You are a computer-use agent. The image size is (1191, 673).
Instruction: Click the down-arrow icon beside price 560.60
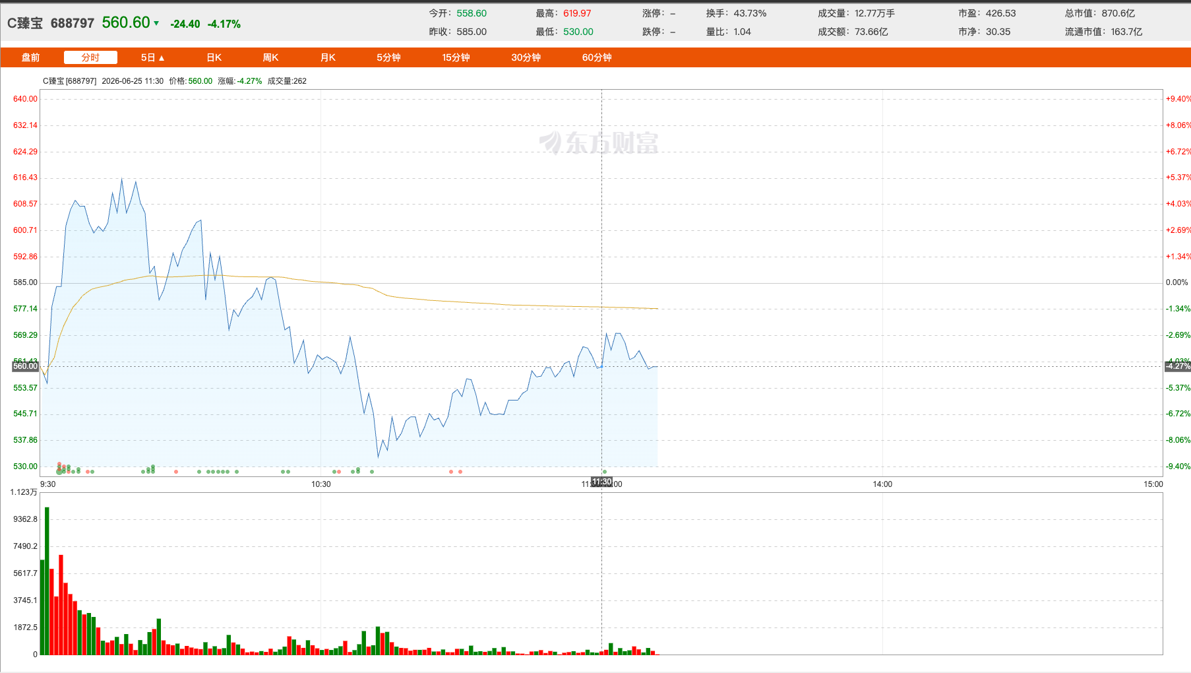(156, 23)
